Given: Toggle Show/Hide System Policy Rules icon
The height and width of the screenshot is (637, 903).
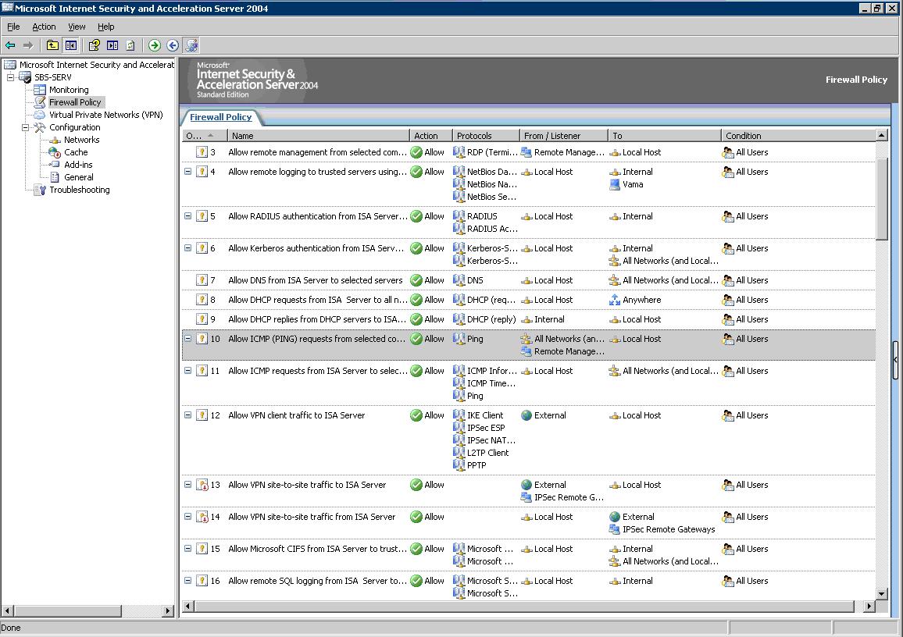Looking at the screenshot, I should pos(191,44).
